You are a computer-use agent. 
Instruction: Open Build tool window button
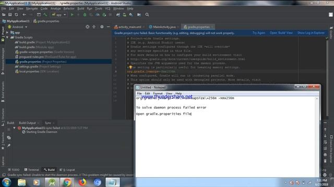tap(49, 170)
